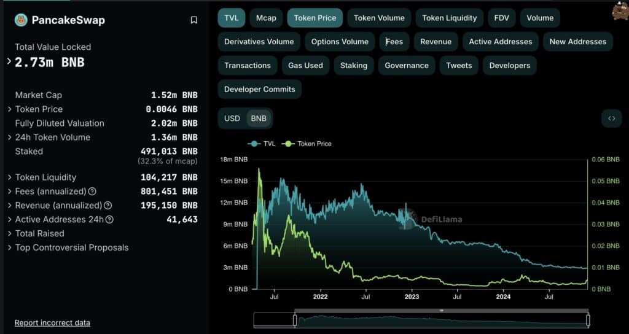
Task: Open the embed code button
Action: point(611,118)
